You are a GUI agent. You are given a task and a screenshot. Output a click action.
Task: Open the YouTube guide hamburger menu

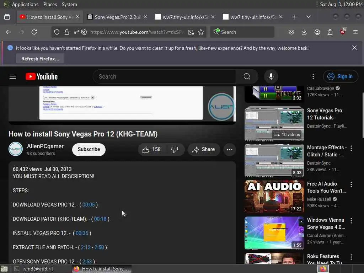(13, 76)
